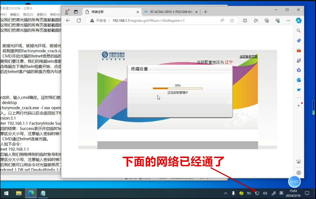Viewport: 316px width, 199px height.
Task: Open the Collections toolbar icon
Action: 267,21
